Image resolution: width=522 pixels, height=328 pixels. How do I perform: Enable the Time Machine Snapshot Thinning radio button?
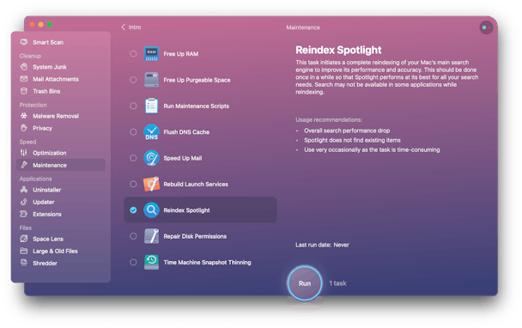click(133, 262)
